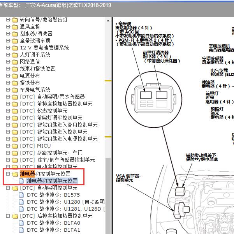This screenshot has height=234, width=234.
Task: Open DTC 故障排除: B1FA1 page
Action: coord(53,230)
